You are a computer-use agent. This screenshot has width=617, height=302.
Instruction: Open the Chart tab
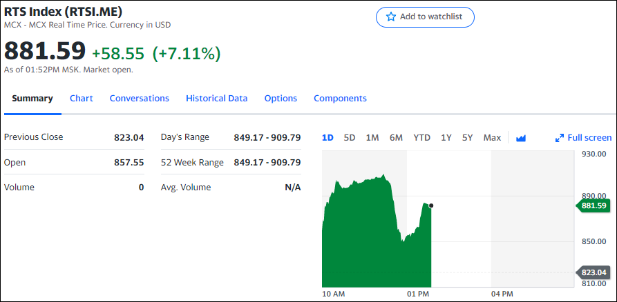[82, 99]
